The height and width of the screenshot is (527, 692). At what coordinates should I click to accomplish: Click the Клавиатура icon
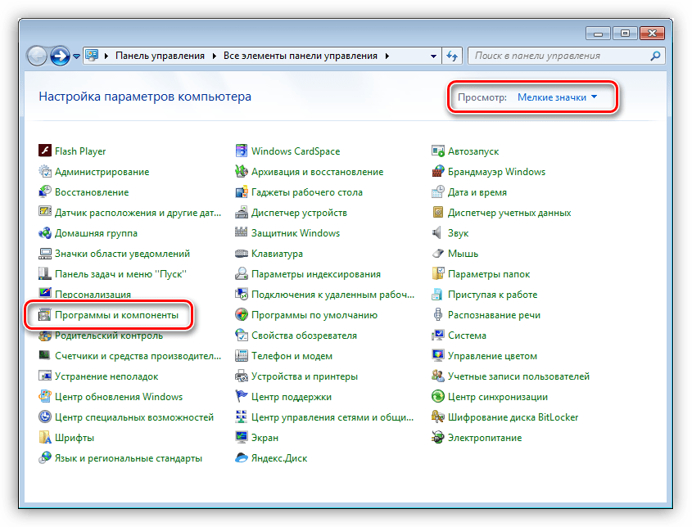click(242, 254)
